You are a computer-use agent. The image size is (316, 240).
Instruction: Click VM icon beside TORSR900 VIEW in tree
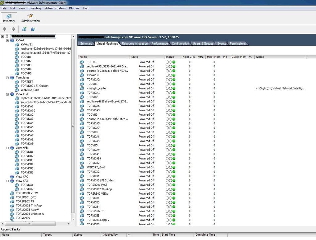pos(12,193)
